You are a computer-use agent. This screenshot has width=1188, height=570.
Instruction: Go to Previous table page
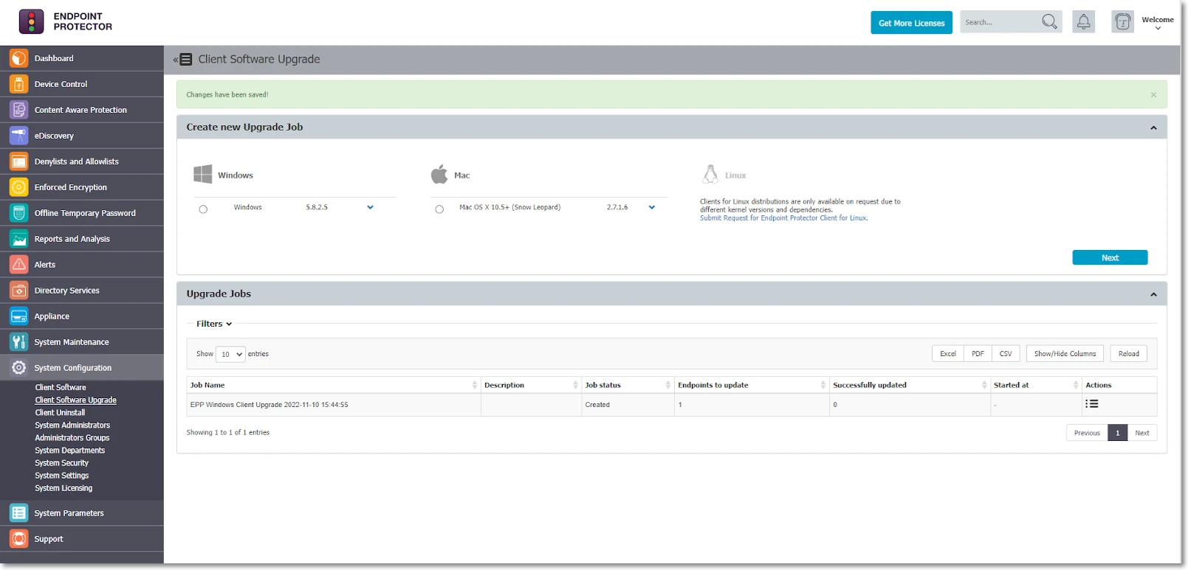coord(1087,433)
